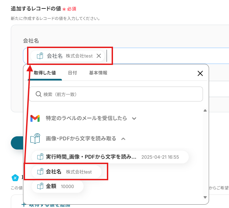The height and width of the screenshot is (208, 229).
Task: Click the 2025-04-21 16:55 timestamp
Action: tap(160, 157)
